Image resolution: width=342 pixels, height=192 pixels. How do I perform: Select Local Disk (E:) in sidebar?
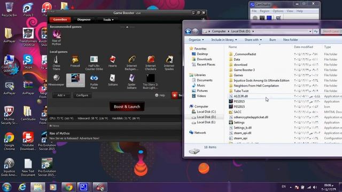(x=206, y=122)
